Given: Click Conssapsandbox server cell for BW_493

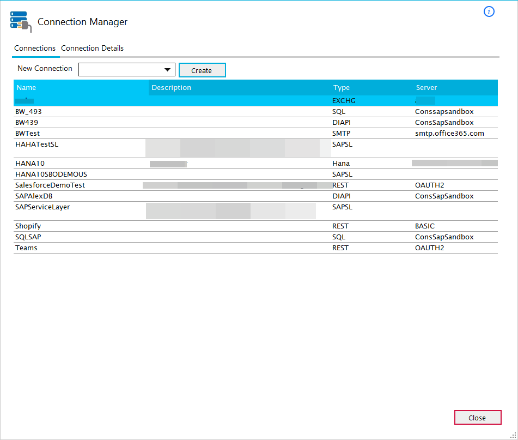Looking at the screenshot, I should click(x=444, y=112).
